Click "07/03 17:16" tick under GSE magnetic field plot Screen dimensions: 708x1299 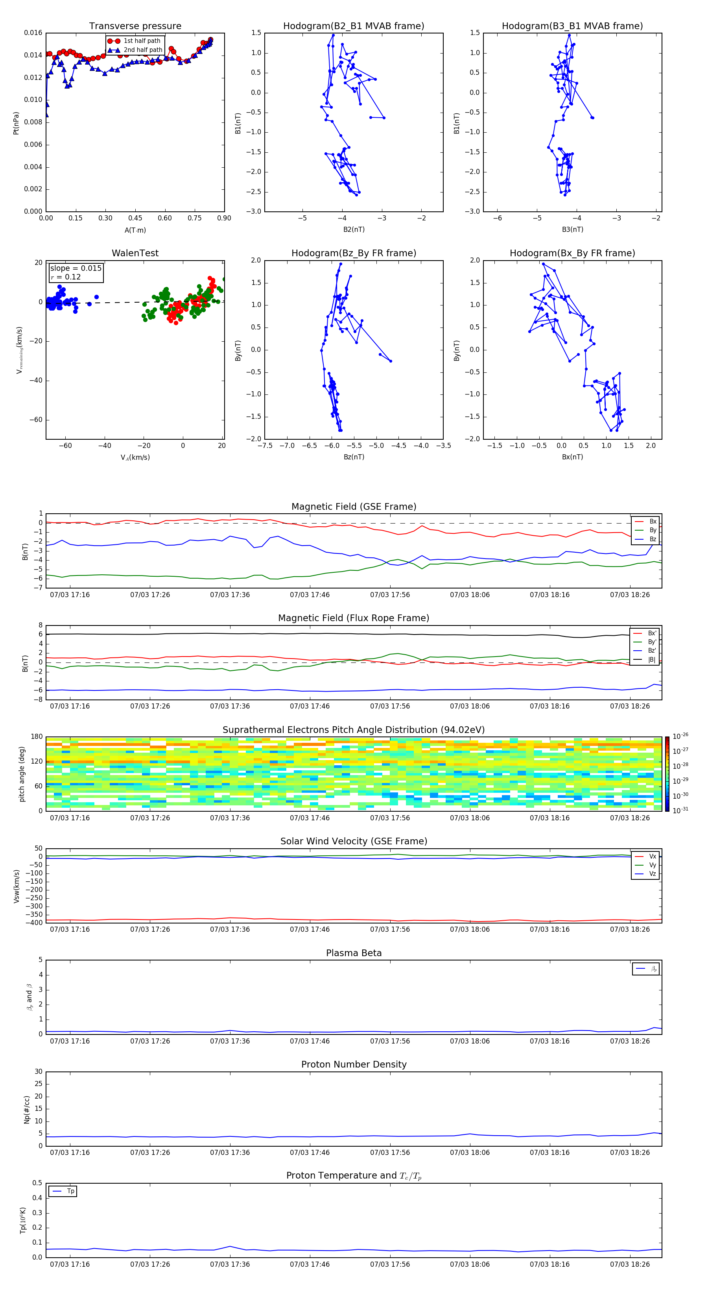tap(70, 595)
